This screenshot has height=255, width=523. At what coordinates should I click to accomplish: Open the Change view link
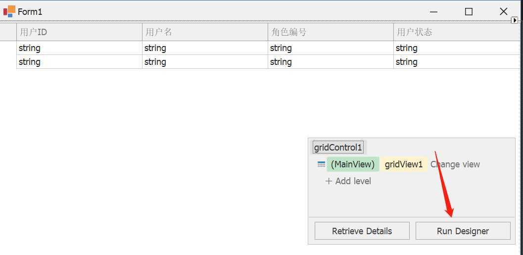tap(455, 164)
